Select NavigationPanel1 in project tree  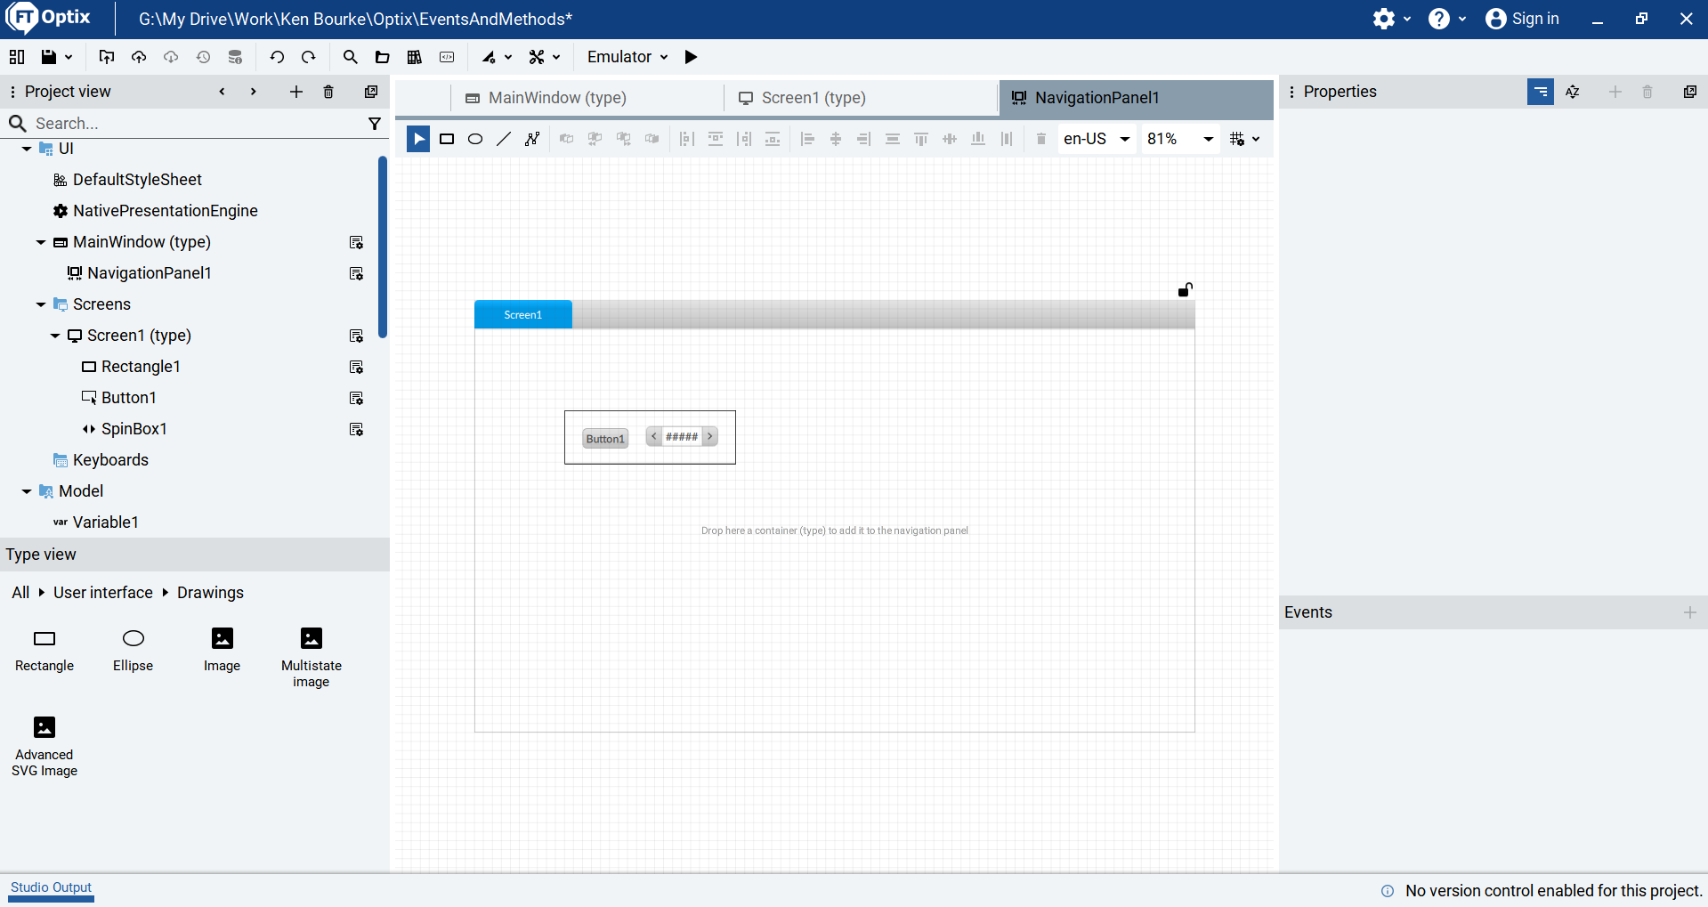(150, 273)
